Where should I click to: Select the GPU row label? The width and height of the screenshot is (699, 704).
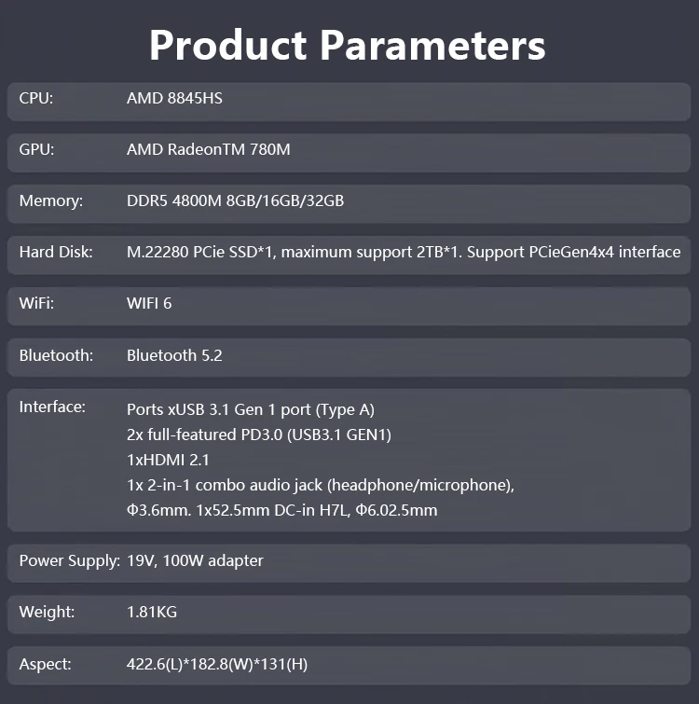click(36, 149)
